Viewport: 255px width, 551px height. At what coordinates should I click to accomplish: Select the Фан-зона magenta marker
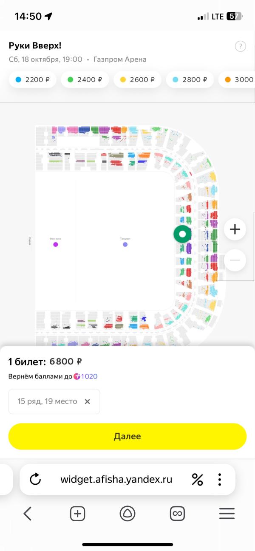[55, 244]
